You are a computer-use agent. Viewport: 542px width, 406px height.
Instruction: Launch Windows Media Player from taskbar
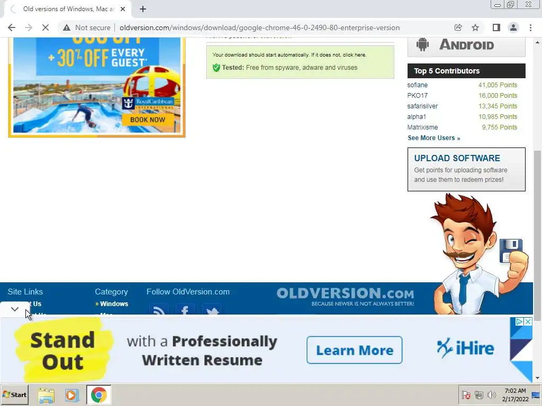[72, 395]
